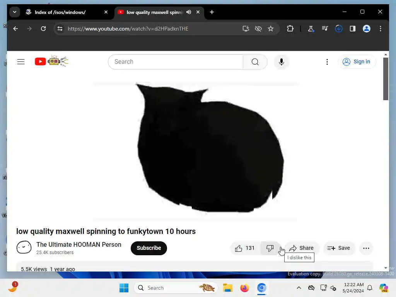Open the Copilot preview icon
The width and height of the screenshot is (396, 297).
point(384,288)
